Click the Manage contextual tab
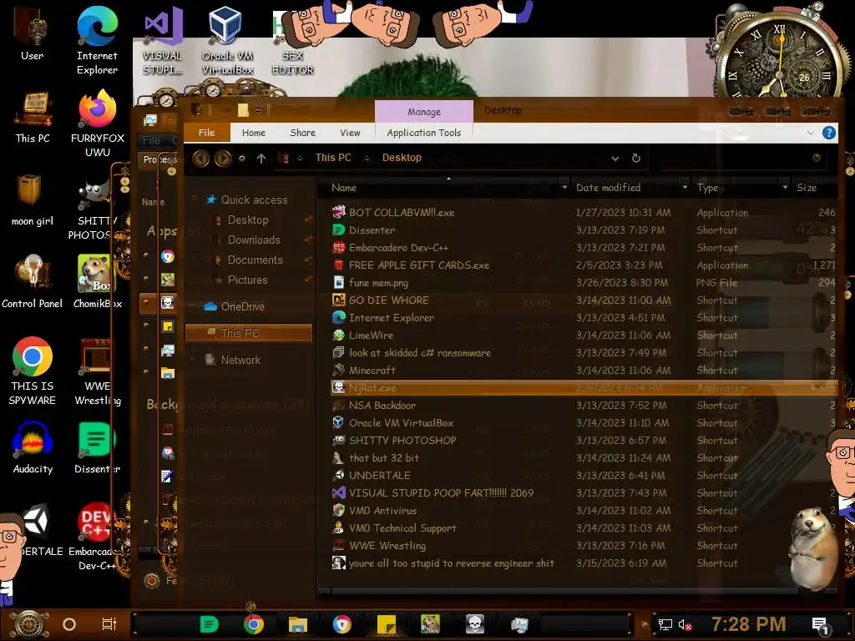 (x=423, y=112)
